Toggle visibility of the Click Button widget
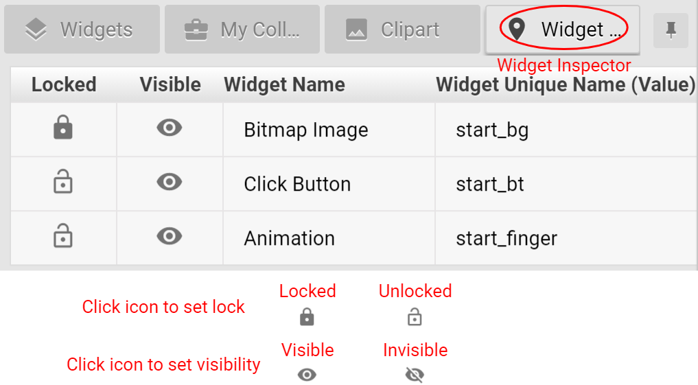This screenshot has height=385, width=698. 169,182
